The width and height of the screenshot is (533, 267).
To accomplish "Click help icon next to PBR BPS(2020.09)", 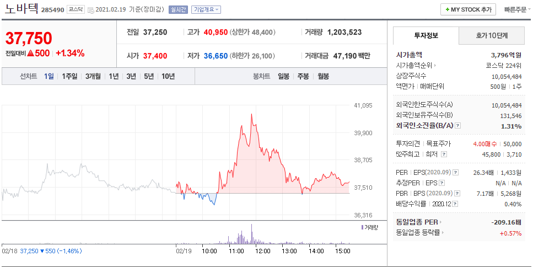I will tap(457, 194).
